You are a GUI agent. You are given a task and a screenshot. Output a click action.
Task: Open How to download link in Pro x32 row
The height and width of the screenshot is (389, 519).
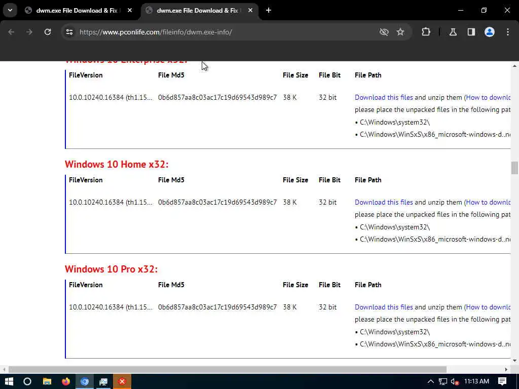coord(488,307)
